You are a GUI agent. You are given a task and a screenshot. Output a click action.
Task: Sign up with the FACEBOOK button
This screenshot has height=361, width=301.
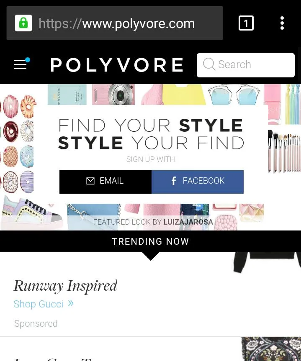coord(198,182)
